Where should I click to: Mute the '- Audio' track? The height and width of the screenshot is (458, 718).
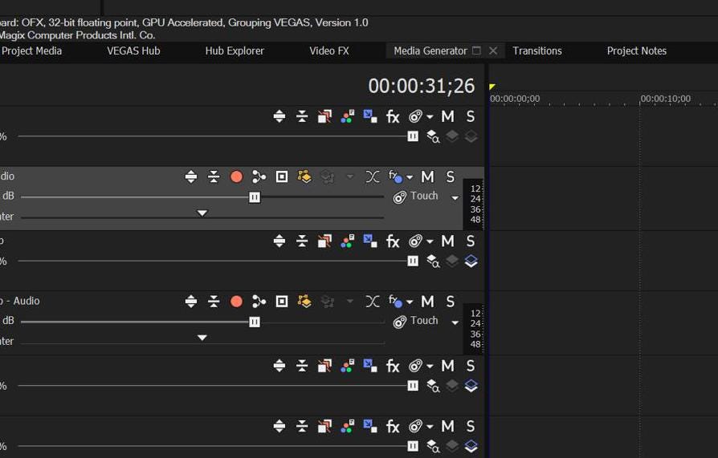pos(427,301)
